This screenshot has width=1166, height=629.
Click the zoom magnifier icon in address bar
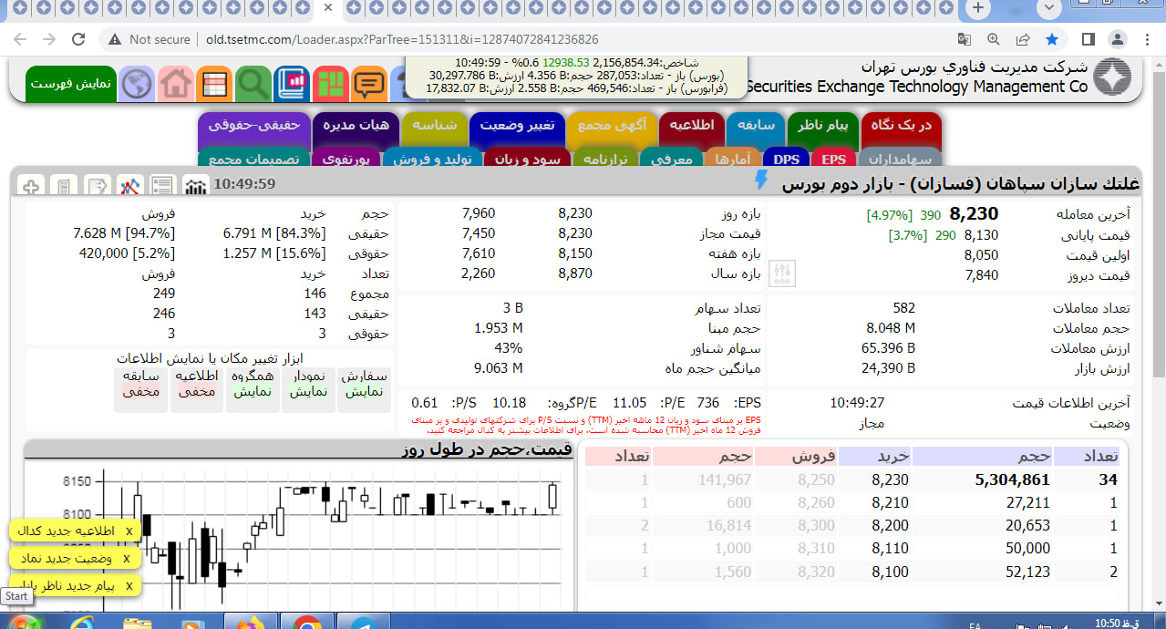(994, 39)
